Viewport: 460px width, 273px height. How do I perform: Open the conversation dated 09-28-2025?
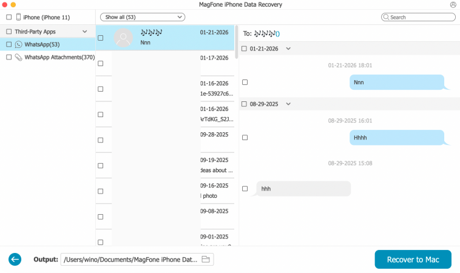pos(165,140)
